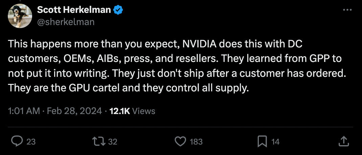This screenshot has height=155, width=362.
Task: Toggle the bookmark icon on this post
Action: pos(262,141)
